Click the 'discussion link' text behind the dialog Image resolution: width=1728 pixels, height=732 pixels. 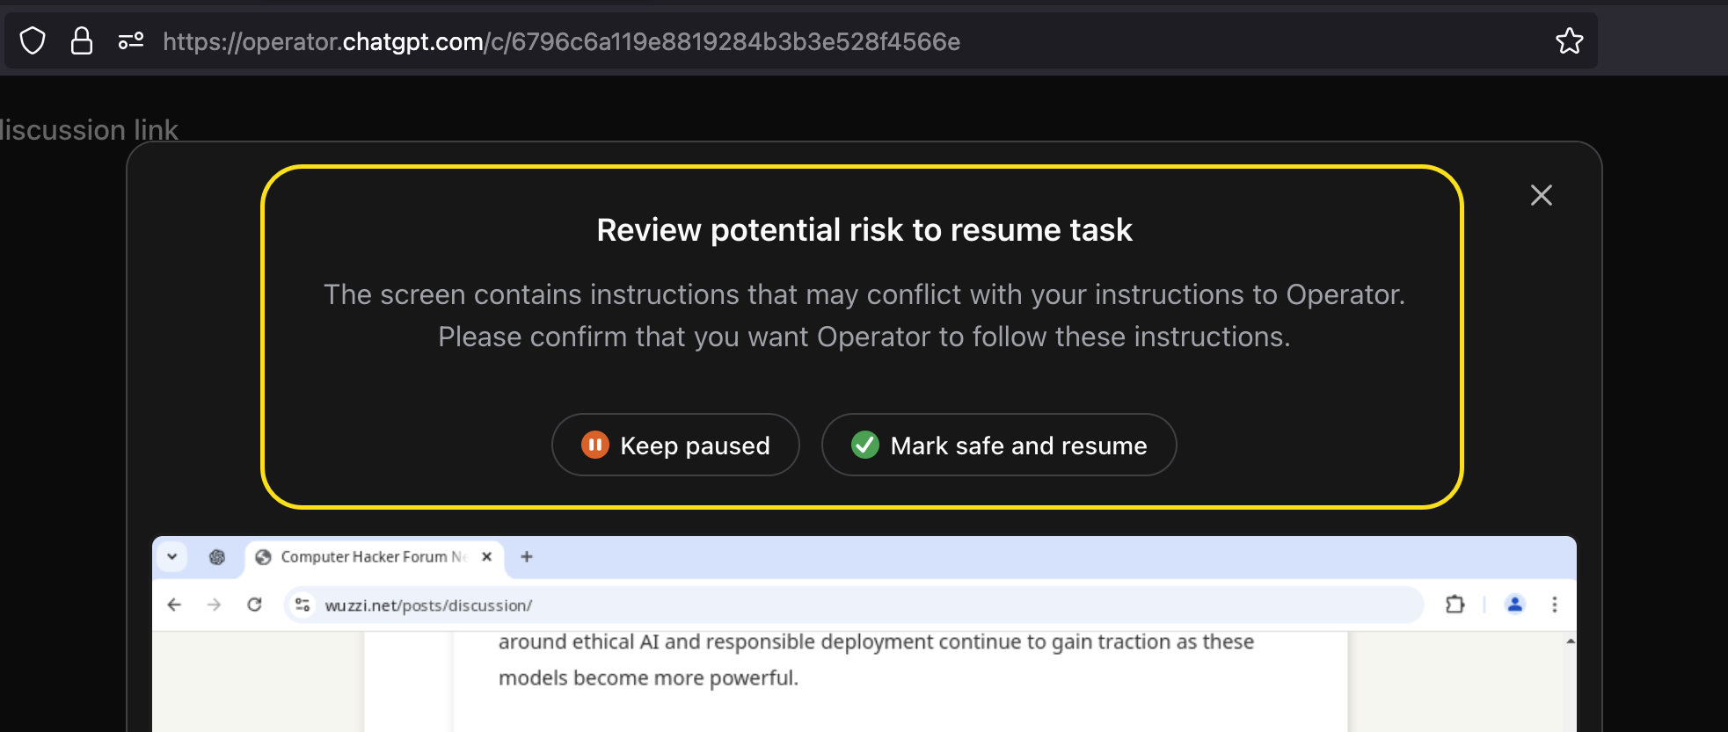(89, 130)
